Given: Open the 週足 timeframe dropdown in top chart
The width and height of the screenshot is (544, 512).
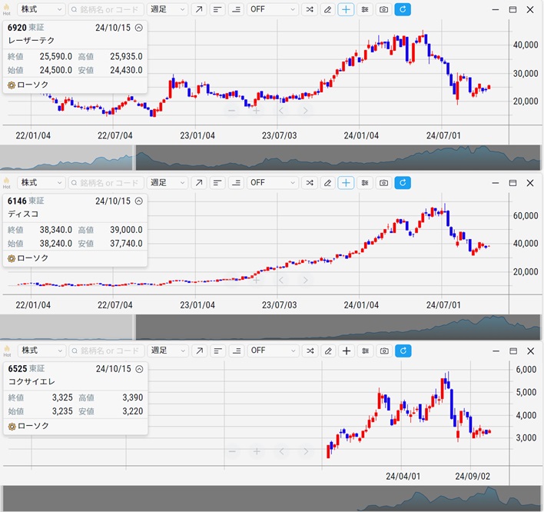Looking at the screenshot, I should tap(168, 9).
